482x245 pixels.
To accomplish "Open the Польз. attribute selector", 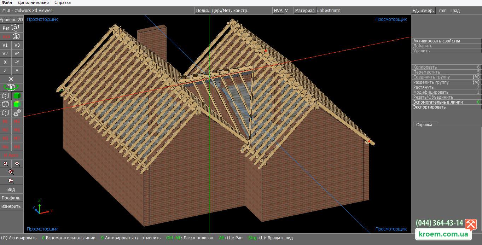I will tap(203, 11).
